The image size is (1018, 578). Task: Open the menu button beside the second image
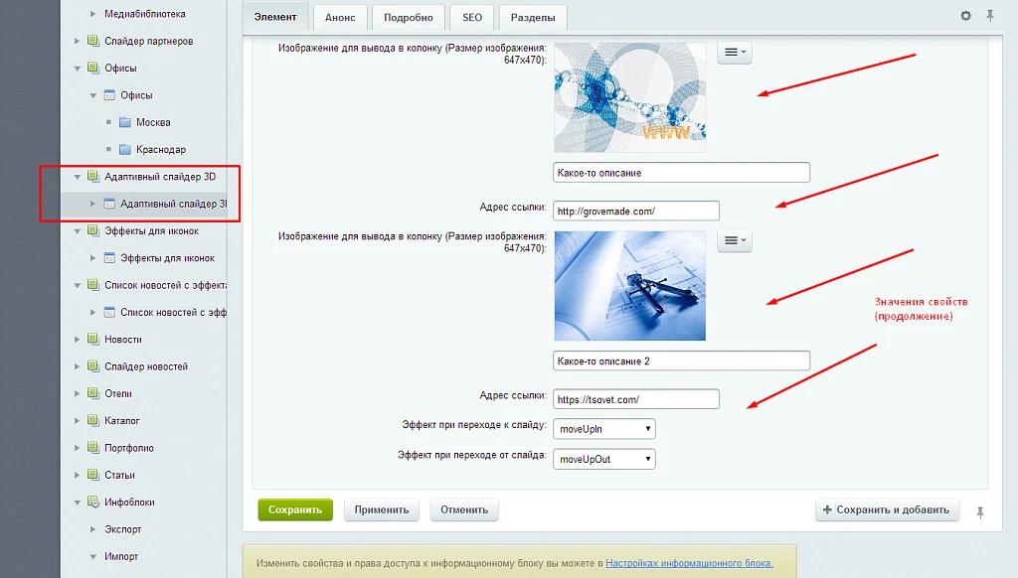(x=735, y=240)
